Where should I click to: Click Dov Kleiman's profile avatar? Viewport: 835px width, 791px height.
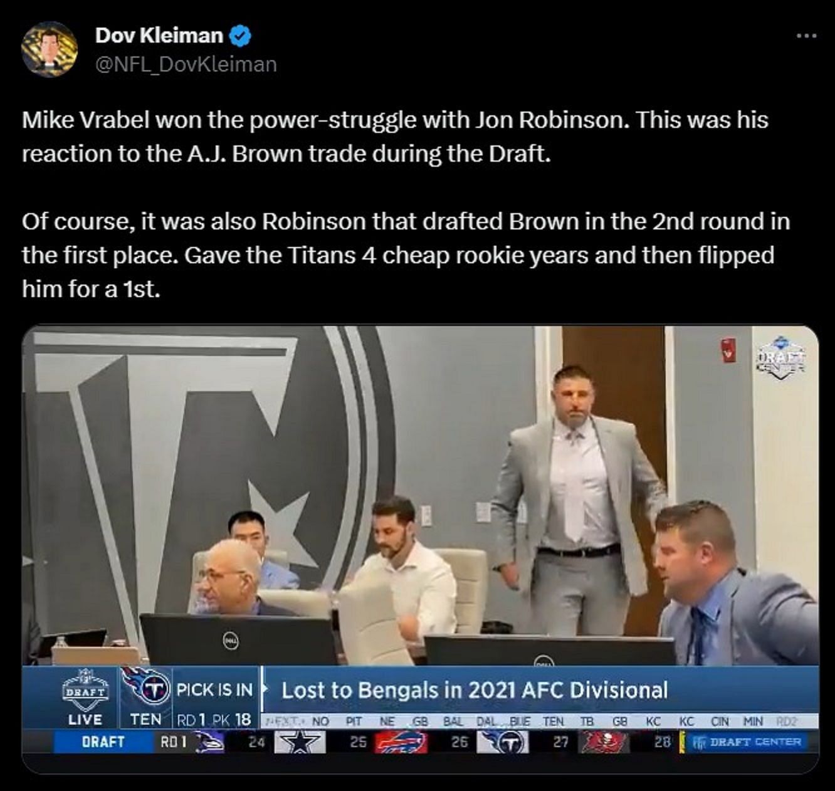coord(49,49)
